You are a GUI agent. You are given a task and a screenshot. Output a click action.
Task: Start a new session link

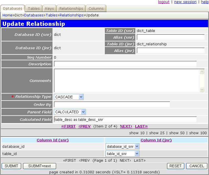coord(185,2)
